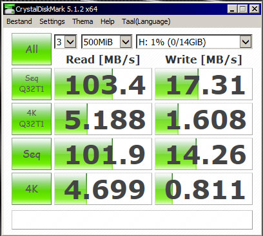The height and width of the screenshot is (236, 263).
Task: Open the Taal(Language) menu
Action: [x=146, y=21]
